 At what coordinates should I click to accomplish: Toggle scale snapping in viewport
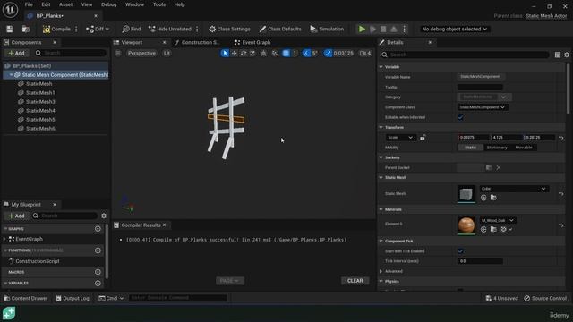pos(329,54)
